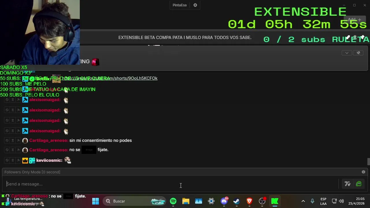This screenshot has height=208, width=370.
Task: Click the taskbar Buscar search box
Action: click(x=135, y=201)
